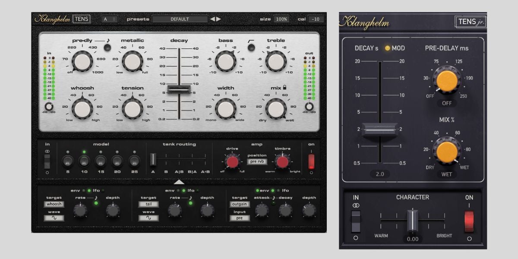Image resolution: width=518 pixels, height=259 pixels.
Task: Select model 20 plate button
Action: pos(117,161)
